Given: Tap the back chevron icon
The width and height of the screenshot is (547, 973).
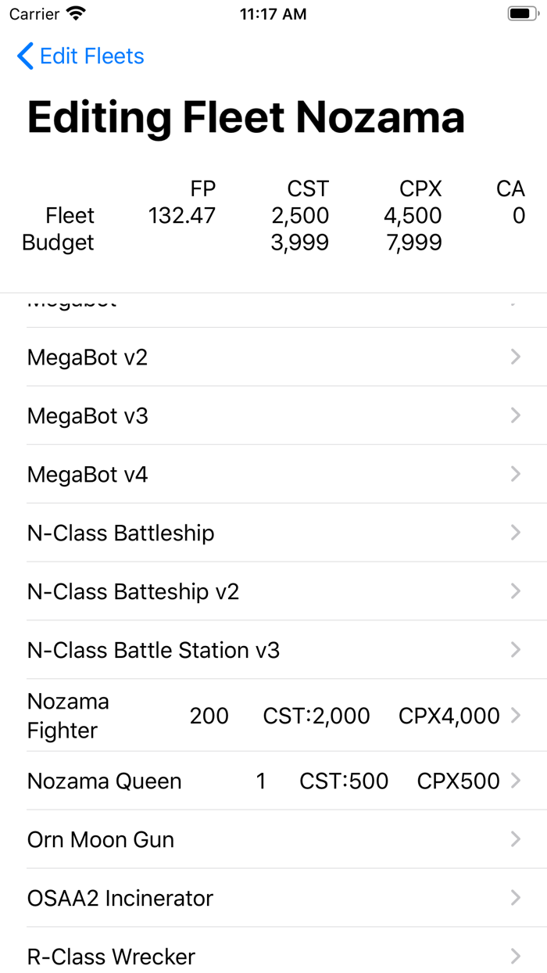Looking at the screenshot, I should pyautogui.click(x=25, y=56).
